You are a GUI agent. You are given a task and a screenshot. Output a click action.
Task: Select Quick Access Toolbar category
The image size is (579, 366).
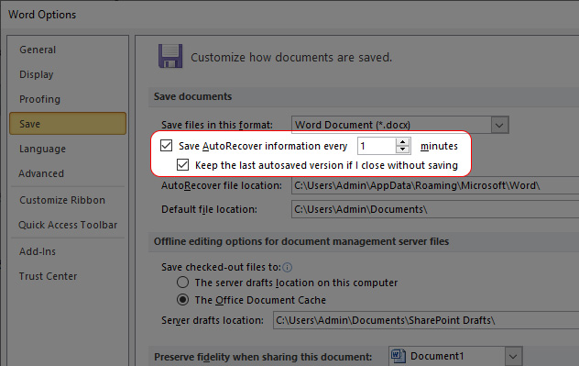click(x=68, y=225)
